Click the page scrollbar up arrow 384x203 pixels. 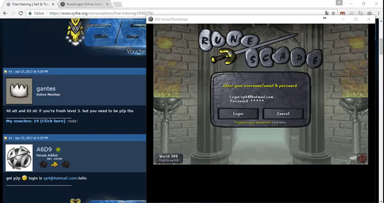tap(382, 21)
